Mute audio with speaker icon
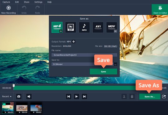Image resolution: width=168 pixels, height=115 pixels. coord(29,96)
